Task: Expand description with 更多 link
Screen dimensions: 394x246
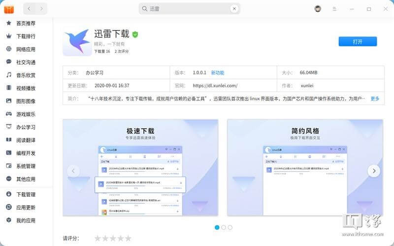Action: [x=375, y=99]
